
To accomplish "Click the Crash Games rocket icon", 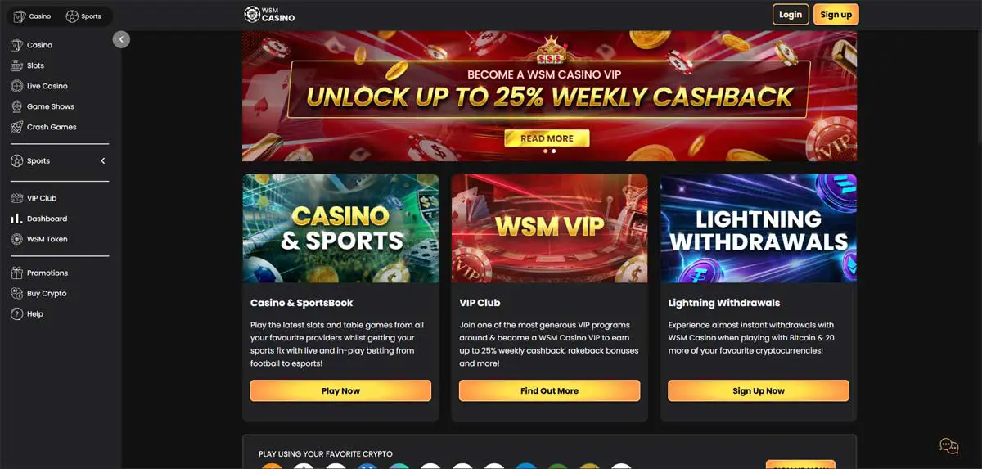I will pos(16,127).
